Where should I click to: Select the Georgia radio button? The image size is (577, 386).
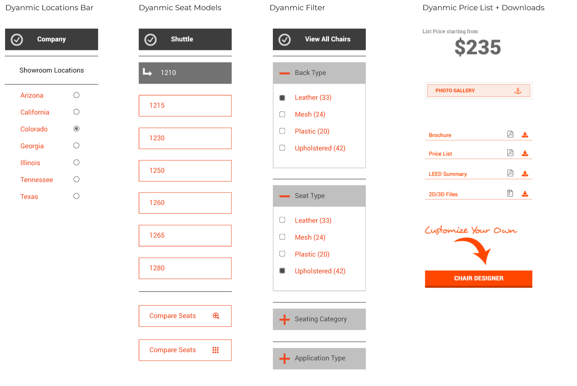(x=76, y=146)
